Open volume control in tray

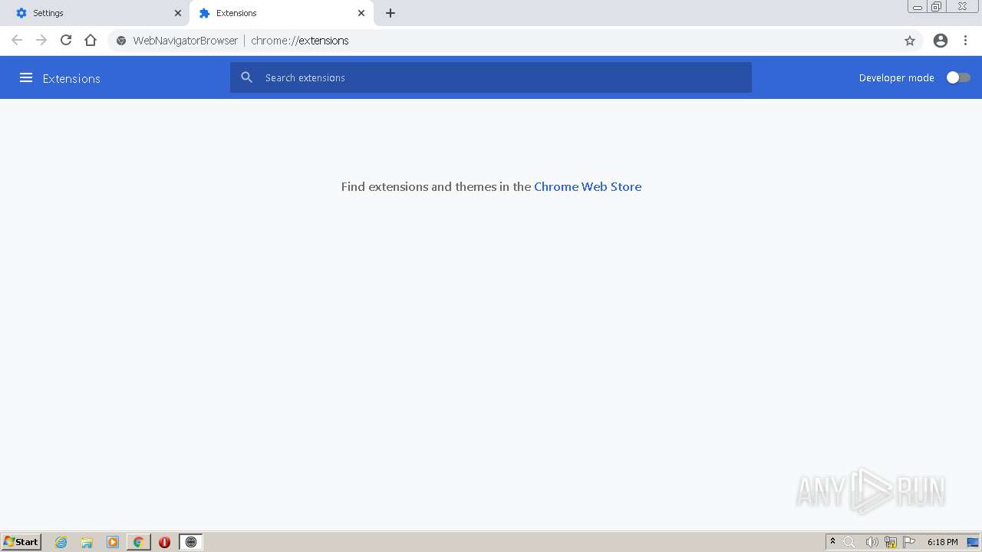coord(872,542)
